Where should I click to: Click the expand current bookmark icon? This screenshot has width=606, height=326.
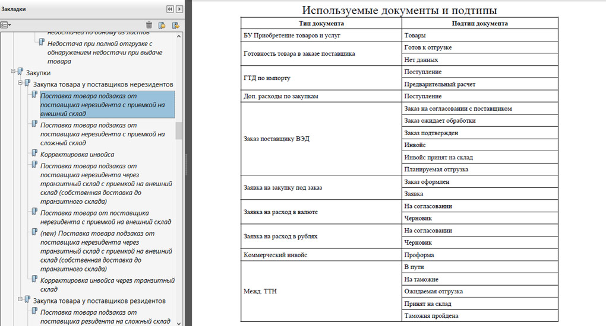pos(175,25)
